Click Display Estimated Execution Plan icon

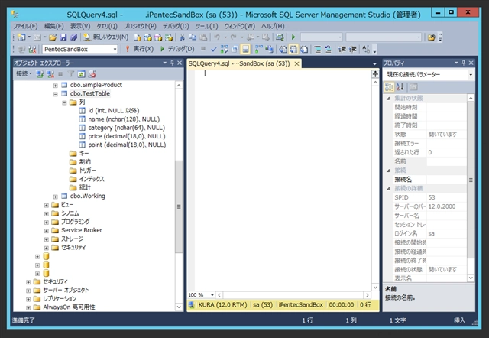point(224,49)
